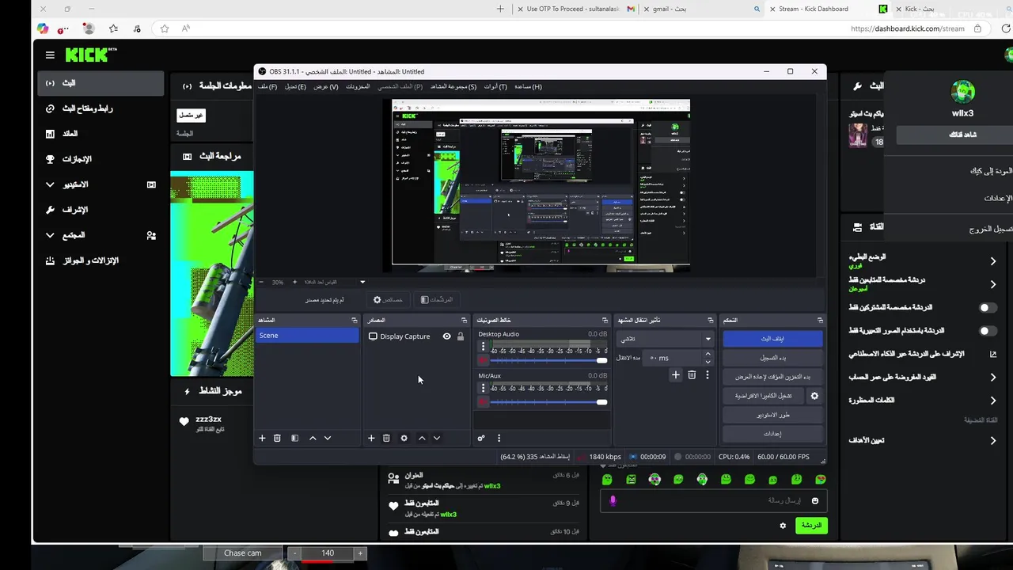Screen dimensions: 1013x570
Task: Mute the Mic/Aux channel
Action: coord(483,401)
